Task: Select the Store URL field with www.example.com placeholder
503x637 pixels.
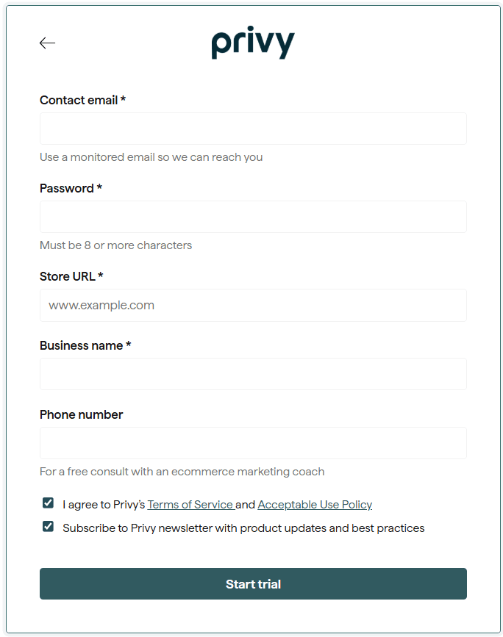Action: (253, 305)
